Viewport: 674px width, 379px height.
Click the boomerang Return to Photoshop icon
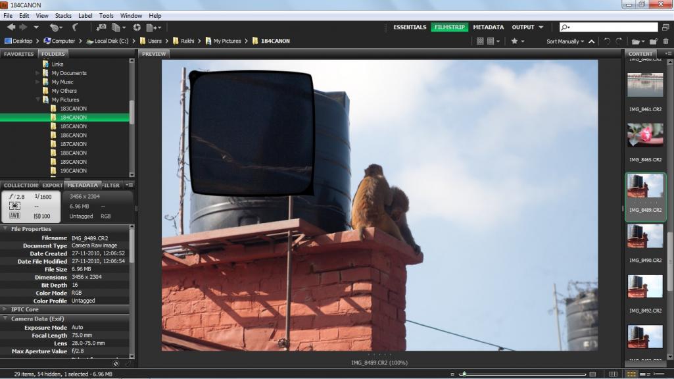(74, 27)
